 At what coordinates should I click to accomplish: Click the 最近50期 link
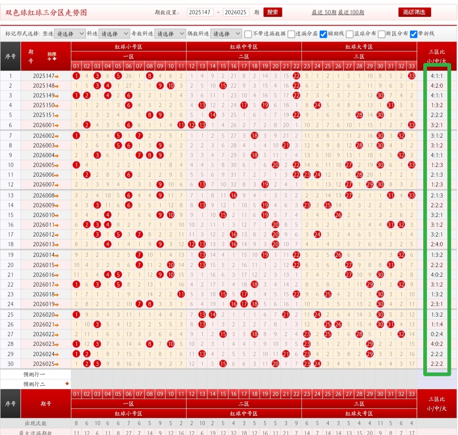324,12
